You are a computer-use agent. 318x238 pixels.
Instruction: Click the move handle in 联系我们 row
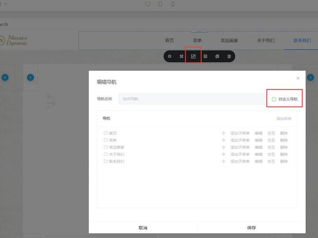click(x=223, y=161)
